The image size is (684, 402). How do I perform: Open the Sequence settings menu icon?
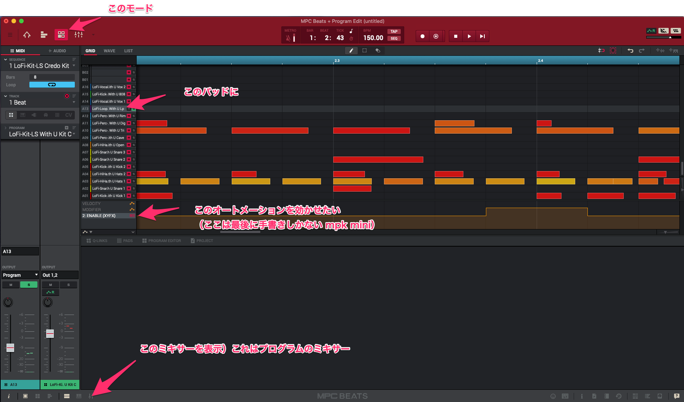[x=74, y=60]
